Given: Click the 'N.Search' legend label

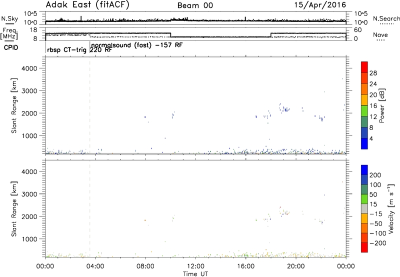Looking at the screenshot, I should coord(386,18).
